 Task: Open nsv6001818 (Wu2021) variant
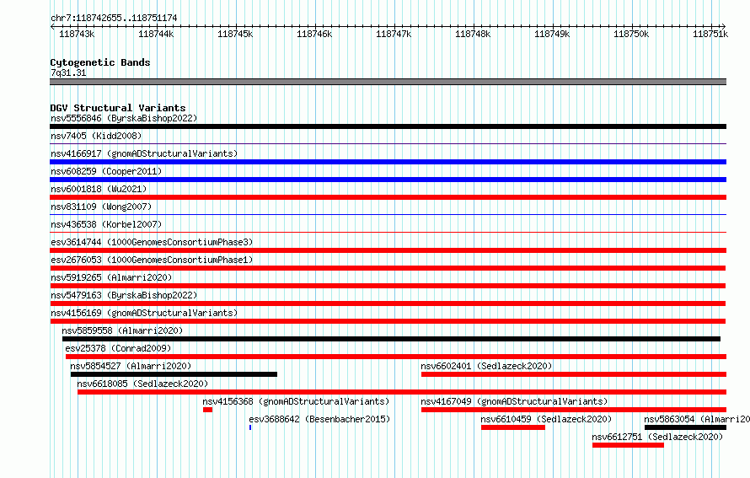(x=99, y=189)
